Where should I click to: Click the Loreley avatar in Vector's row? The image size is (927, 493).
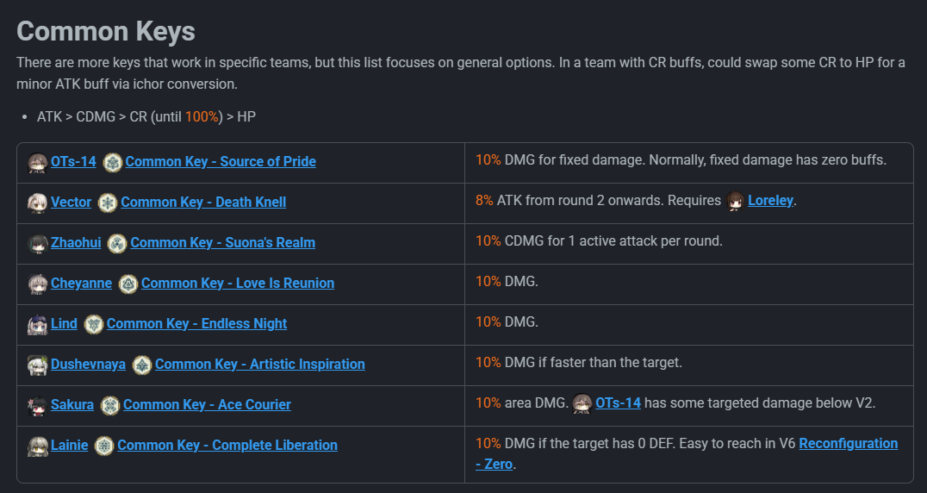(x=735, y=202)
